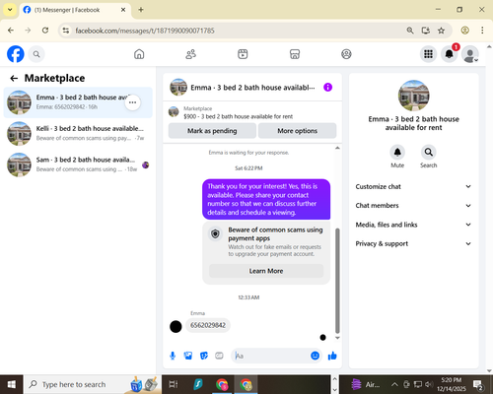The height and width of the screenshot is (394, 493).
Task: Open the Menu grid icon
Action: 428,54
